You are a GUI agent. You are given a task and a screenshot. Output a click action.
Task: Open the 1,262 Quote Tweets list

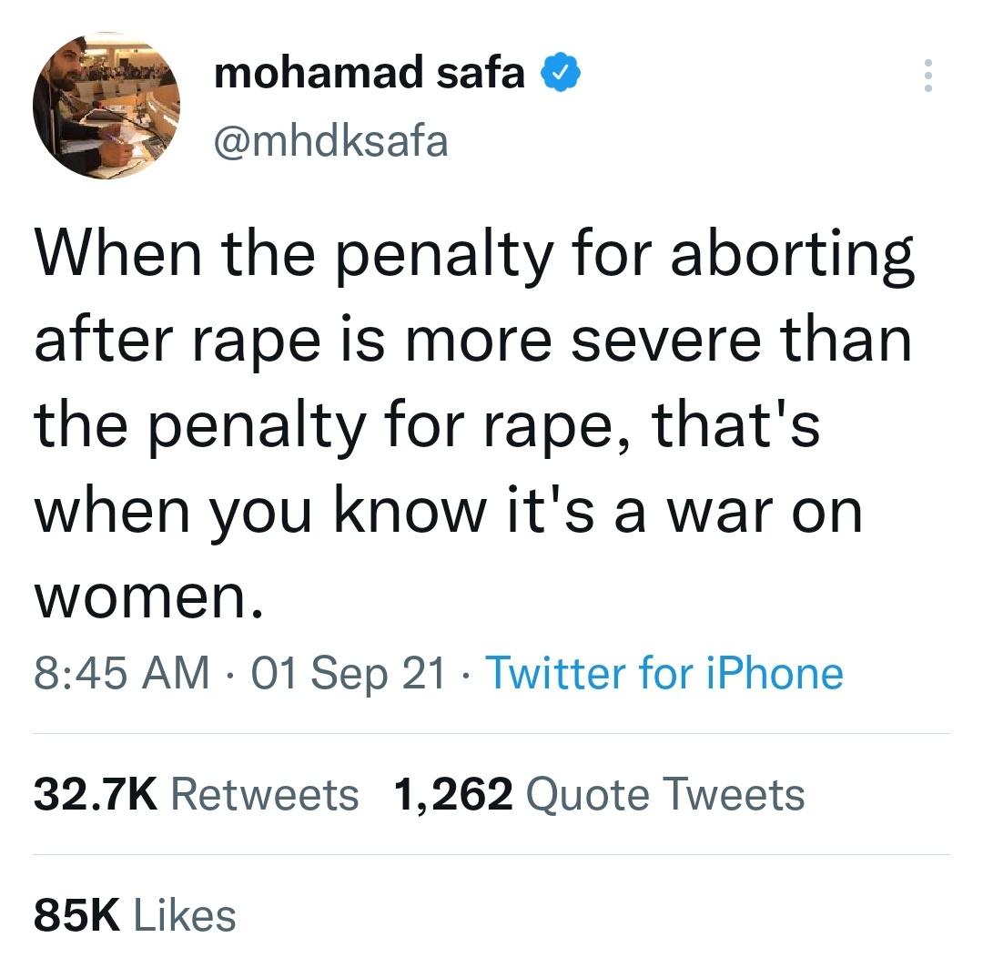(x=599, y=794)
